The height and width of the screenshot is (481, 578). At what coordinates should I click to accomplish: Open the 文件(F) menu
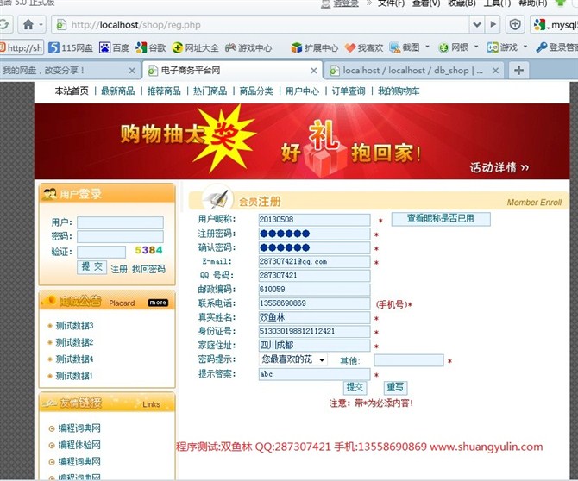click(391, 3)
